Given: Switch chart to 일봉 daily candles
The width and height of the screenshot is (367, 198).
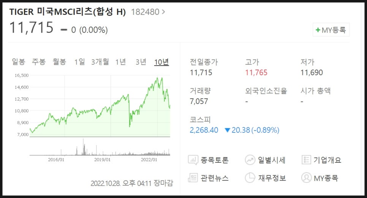Looking at the screenshot, I should click(x=19, y=62).
